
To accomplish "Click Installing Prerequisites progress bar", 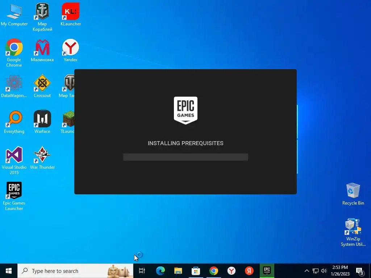I will click(x=185, y=157).
